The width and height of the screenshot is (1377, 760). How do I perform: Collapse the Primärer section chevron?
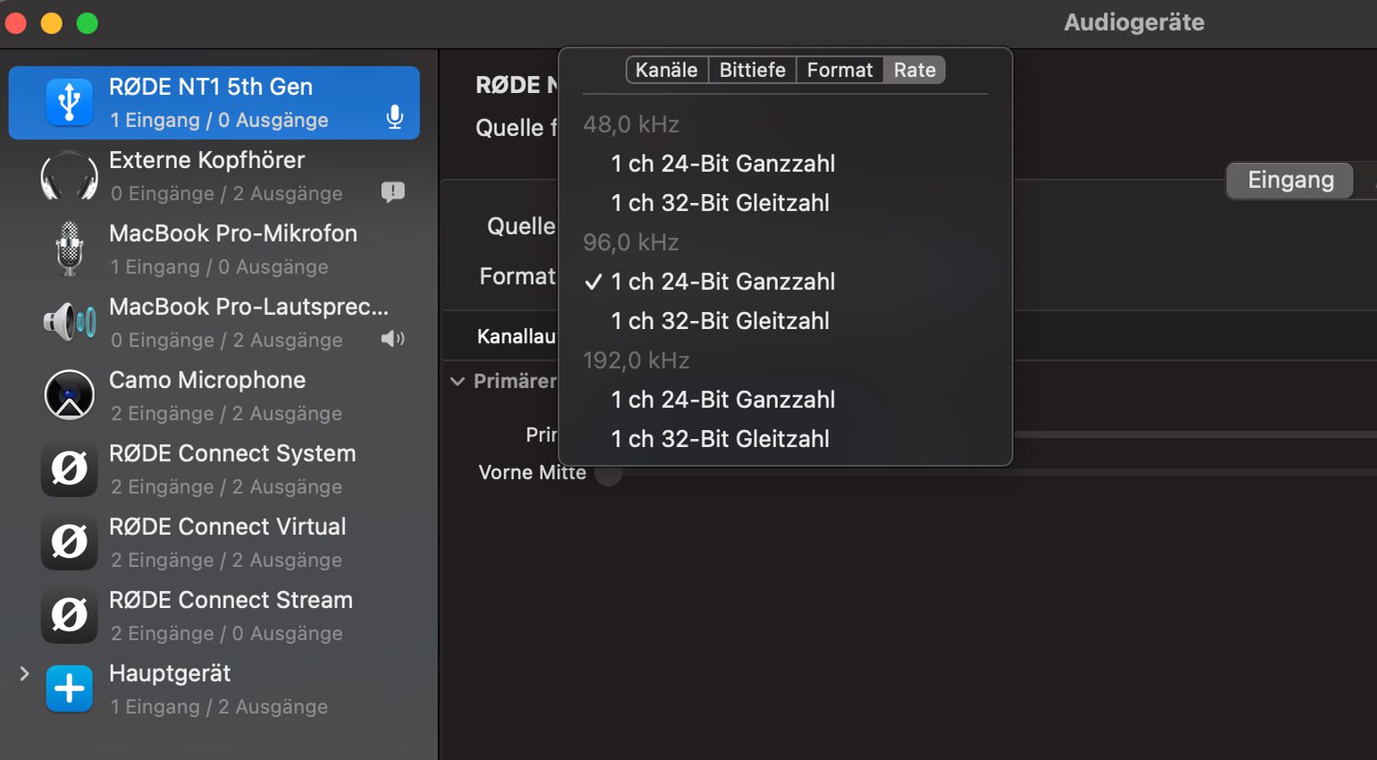[x=457, y=381]
